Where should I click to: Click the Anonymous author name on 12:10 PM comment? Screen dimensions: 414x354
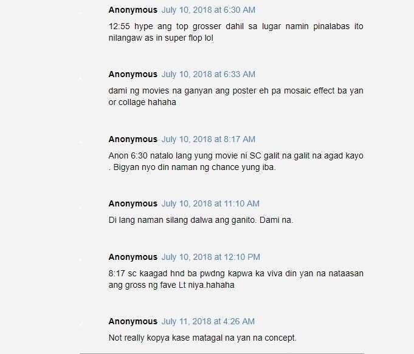click(133, 257)
